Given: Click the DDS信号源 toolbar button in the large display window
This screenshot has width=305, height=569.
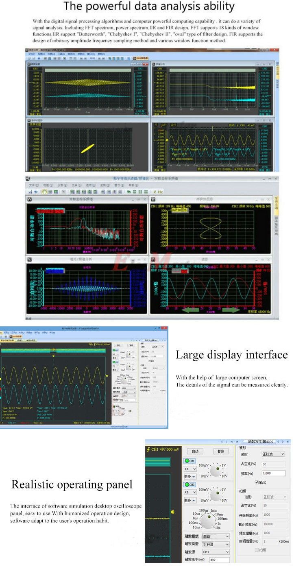Looking at the screenshot, I should (15, 336).
